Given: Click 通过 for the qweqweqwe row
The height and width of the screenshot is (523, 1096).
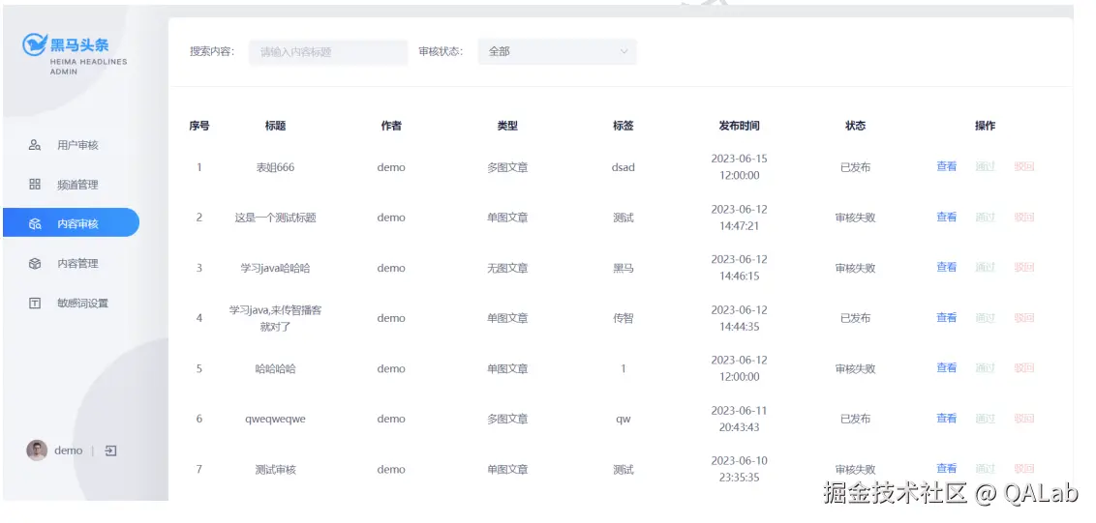Looking at the screenshot, I should [x=985, y=418].
